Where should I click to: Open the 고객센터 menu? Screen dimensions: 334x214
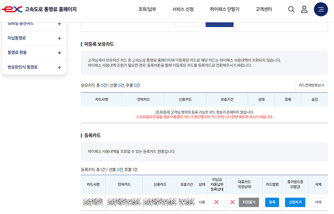(x=264, y=9)
